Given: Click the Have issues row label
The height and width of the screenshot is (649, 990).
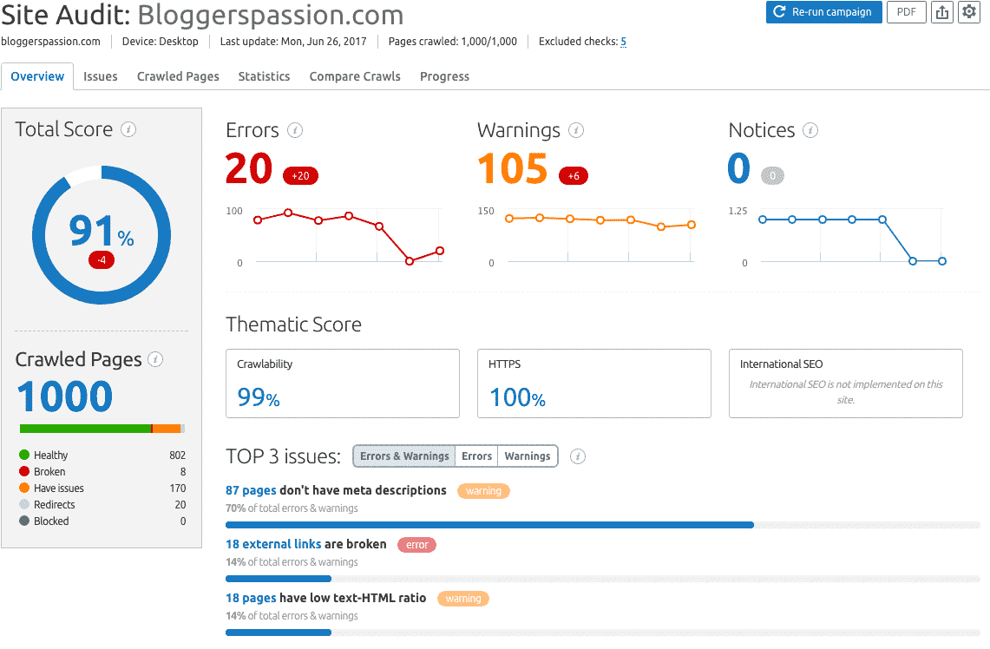Looking at the screenshot, I should click(x=59, y=488).
